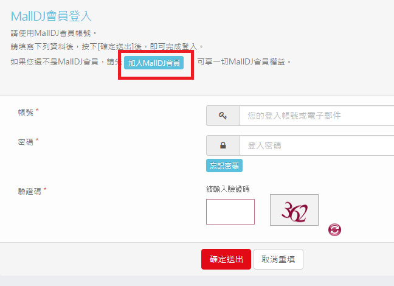Click the 加入MallDJ會員 button

pyautogui.click(x=154, y=63)
